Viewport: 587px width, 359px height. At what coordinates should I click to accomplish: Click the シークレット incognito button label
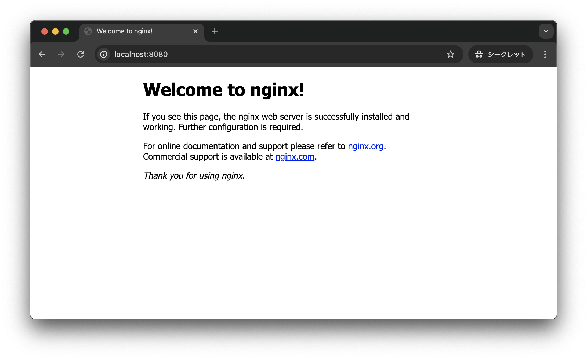tap(506, 54)
